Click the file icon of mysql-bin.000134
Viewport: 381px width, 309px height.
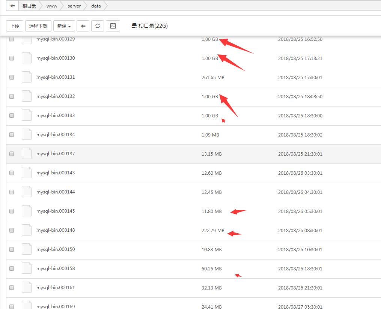coord(27,135)
